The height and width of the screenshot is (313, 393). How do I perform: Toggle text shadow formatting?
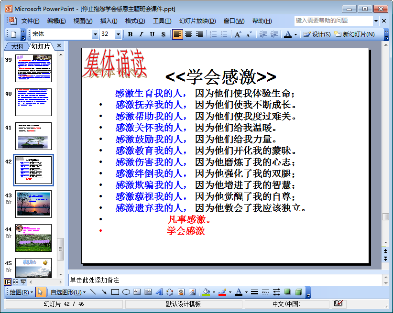click(x=163, y=34)
